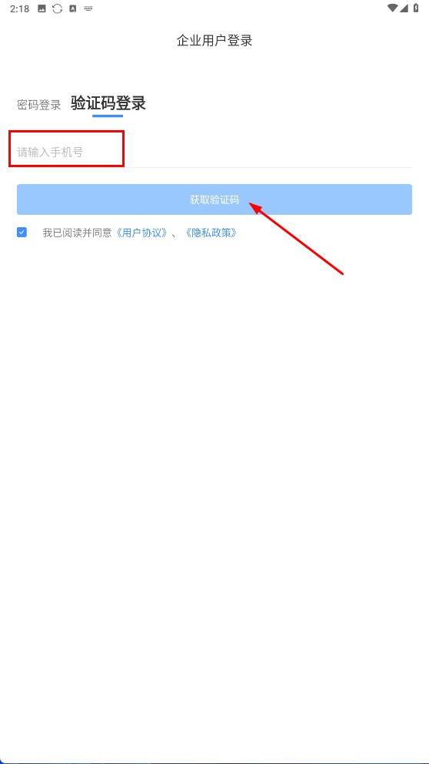
Task: Click the 获取验证码 button
Action: (214, 199)
